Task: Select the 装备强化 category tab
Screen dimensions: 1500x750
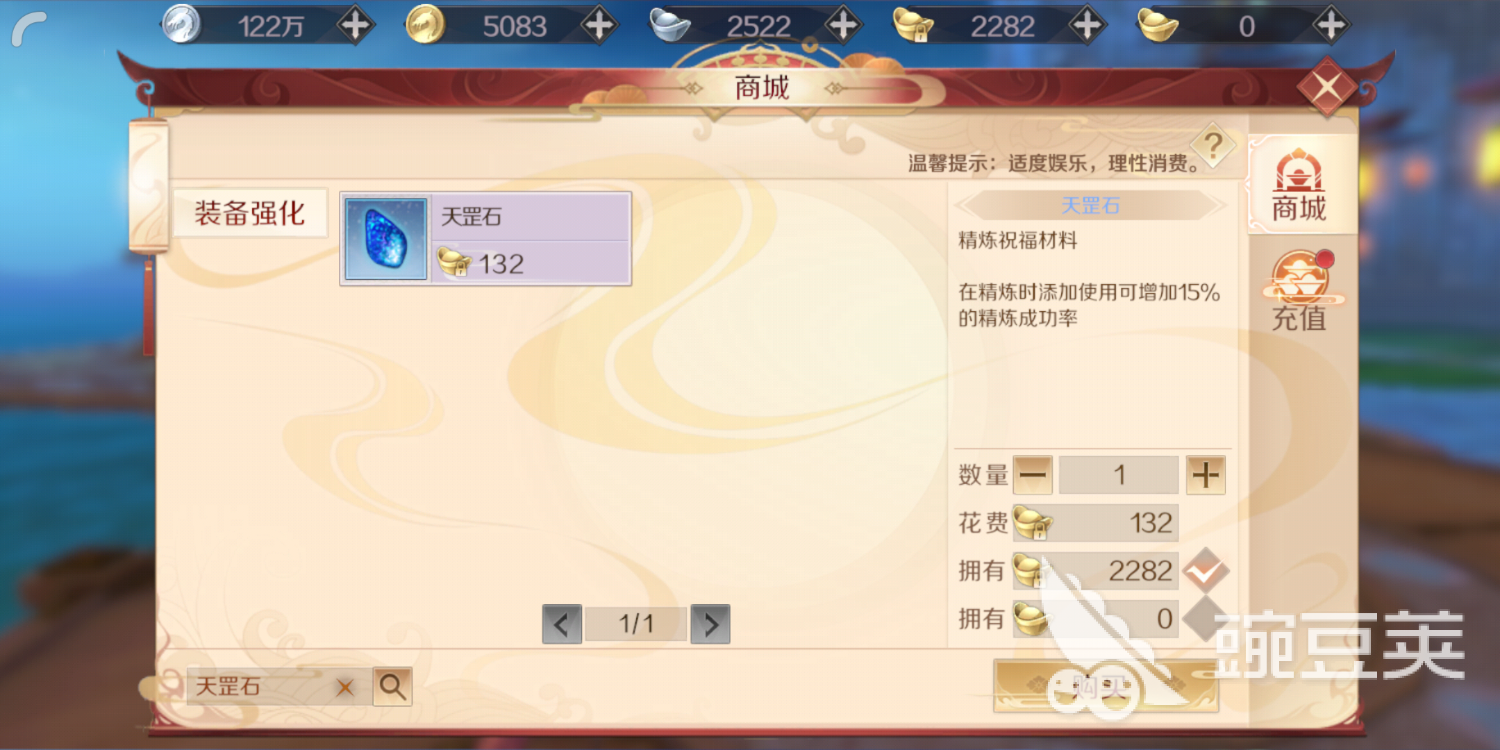Action: click(249, 213)
